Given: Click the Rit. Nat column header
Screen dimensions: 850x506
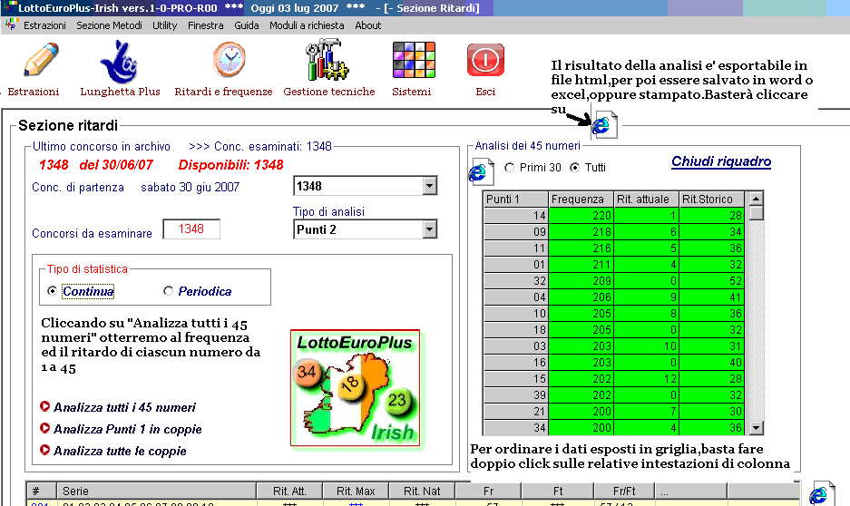Looking at the screenshot, I should point(422,491).
